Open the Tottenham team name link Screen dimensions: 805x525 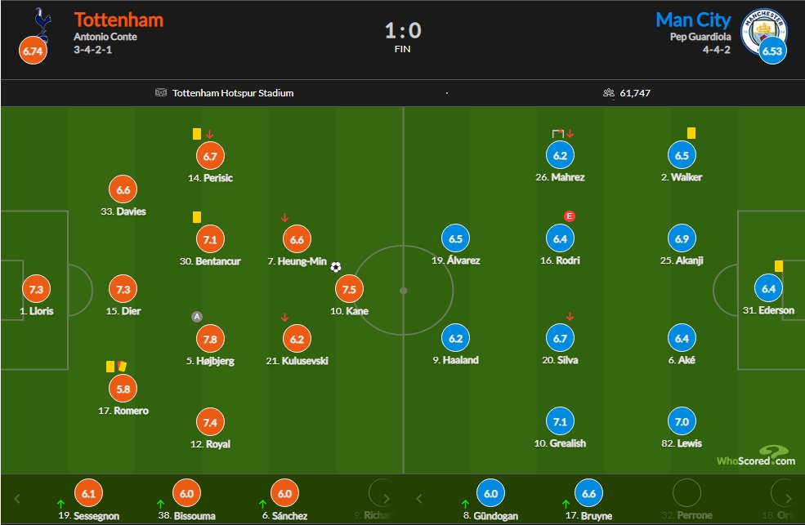click(119, 20)
